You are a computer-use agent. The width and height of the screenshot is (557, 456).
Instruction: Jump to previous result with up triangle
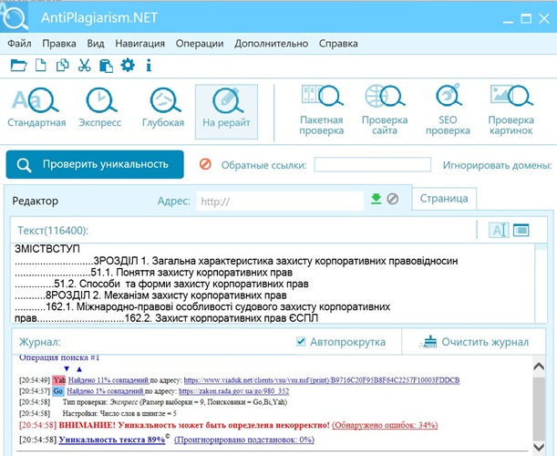[79, 369]
